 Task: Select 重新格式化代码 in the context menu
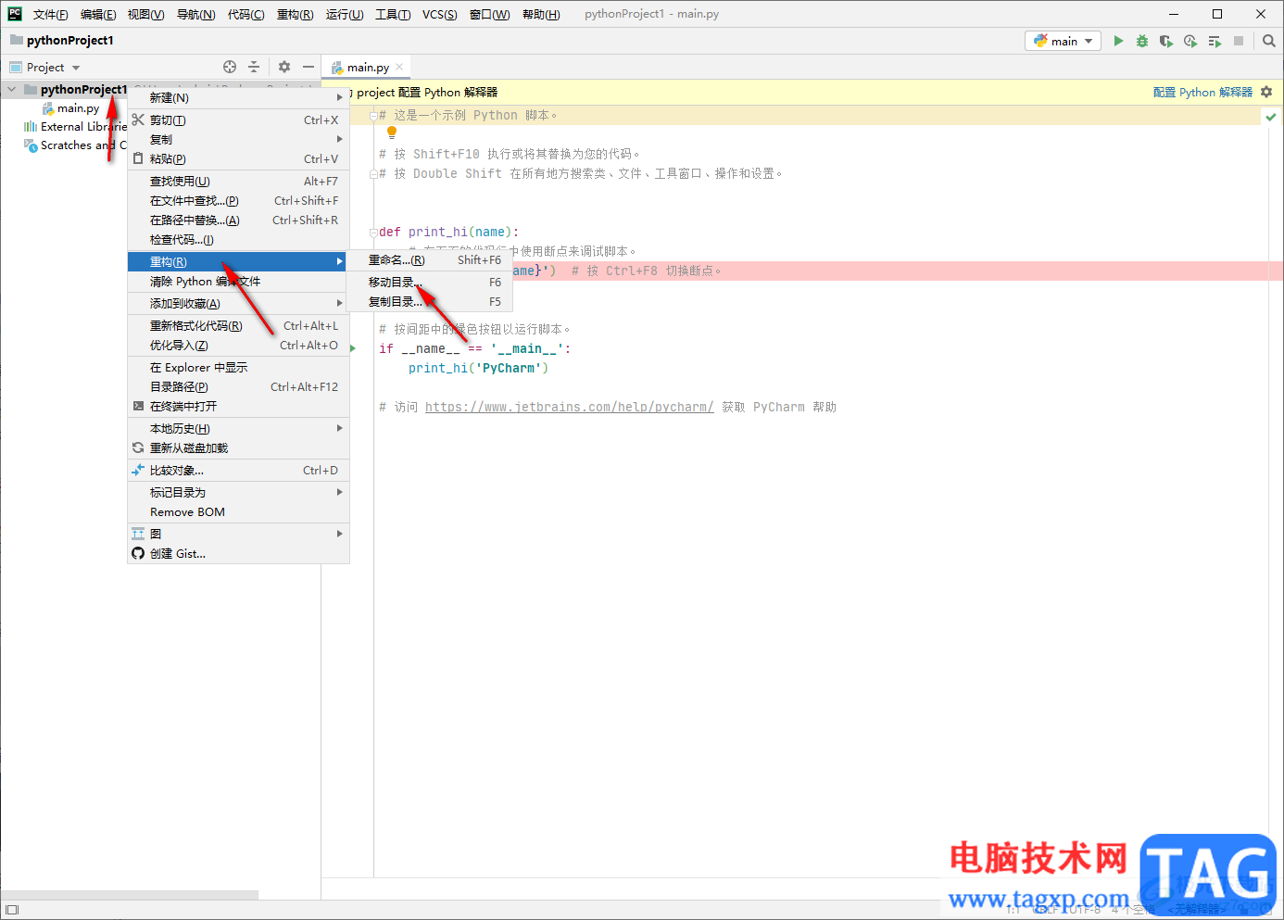238,325
